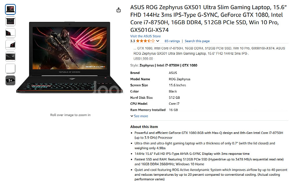Visit the ASUS Store link

pos(145,36)
